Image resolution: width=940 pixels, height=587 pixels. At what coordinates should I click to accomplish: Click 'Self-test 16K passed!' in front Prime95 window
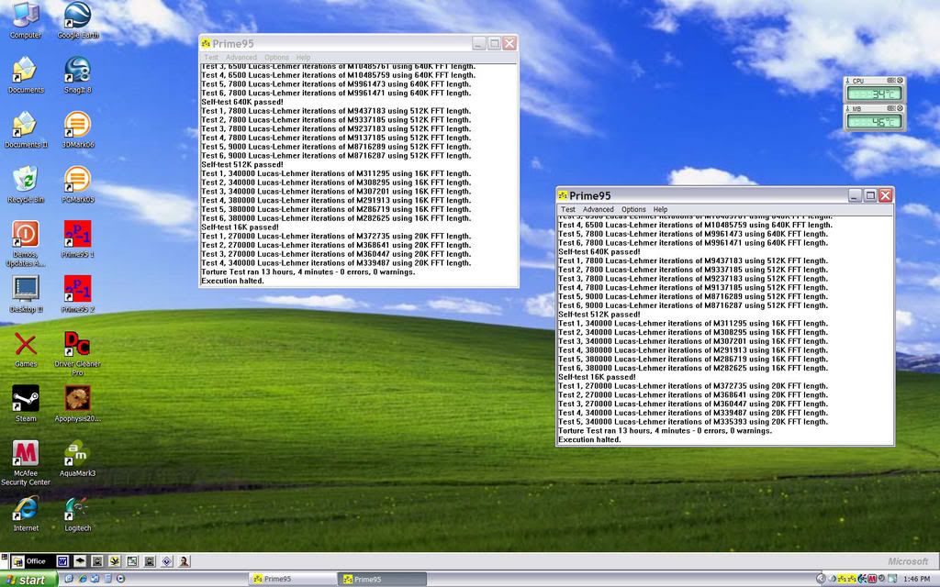[597, 377]
